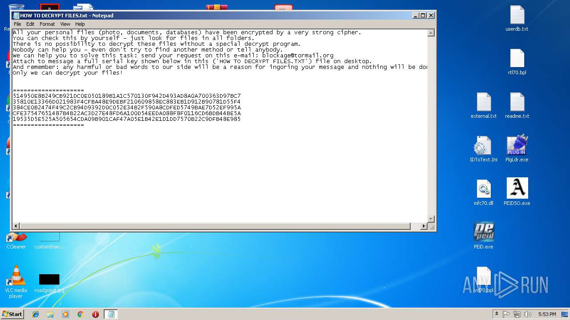
Task: Maximize the Notepad window
Action: tap(423, 16)
